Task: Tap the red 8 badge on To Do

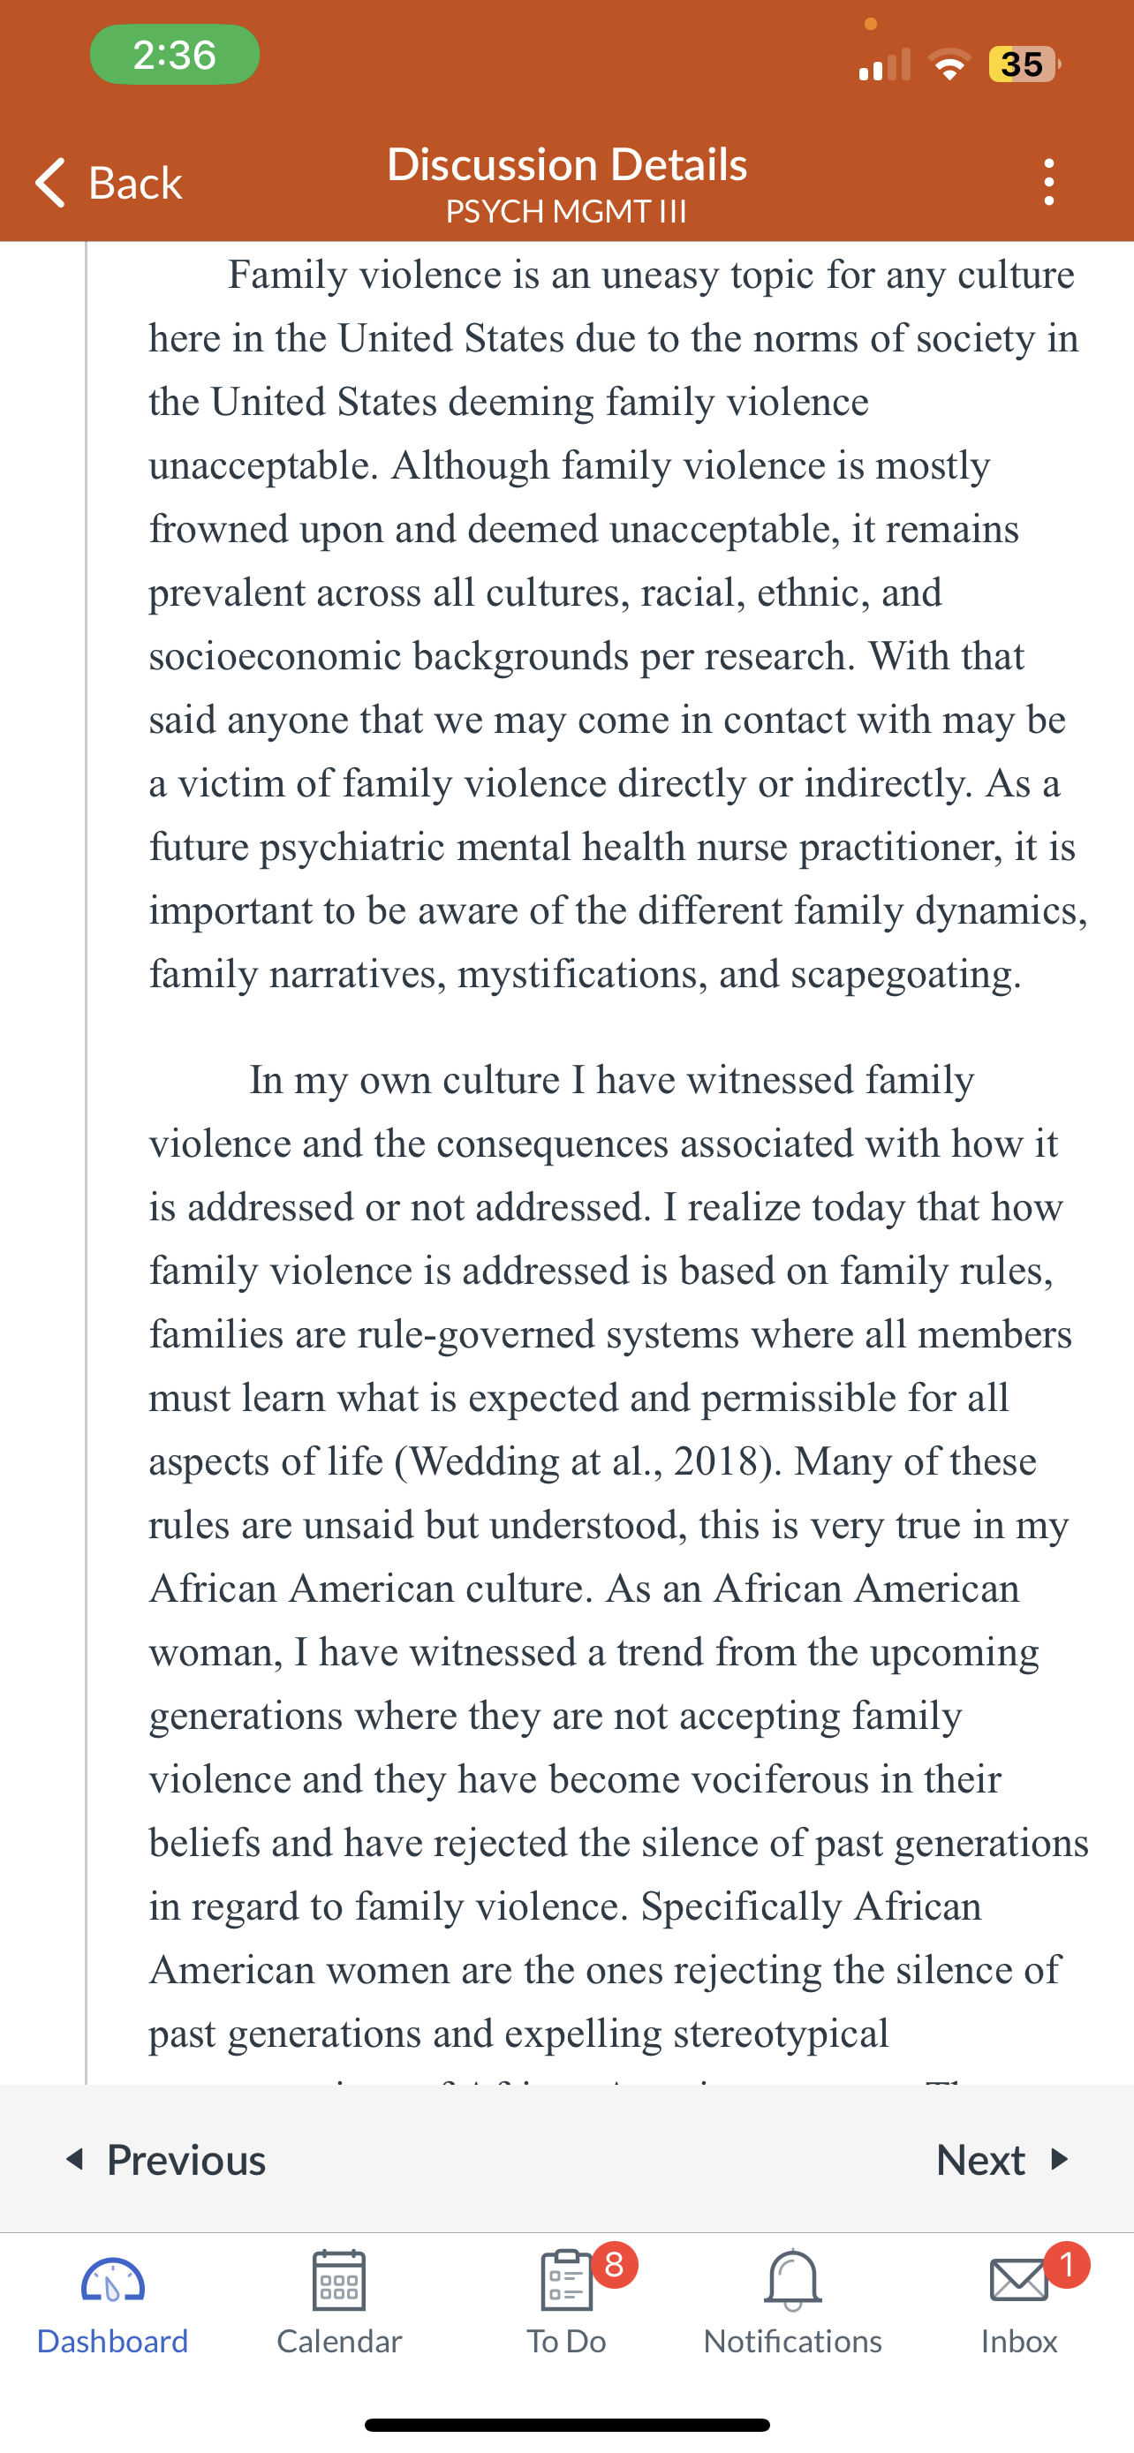Action: point(614,2264)
